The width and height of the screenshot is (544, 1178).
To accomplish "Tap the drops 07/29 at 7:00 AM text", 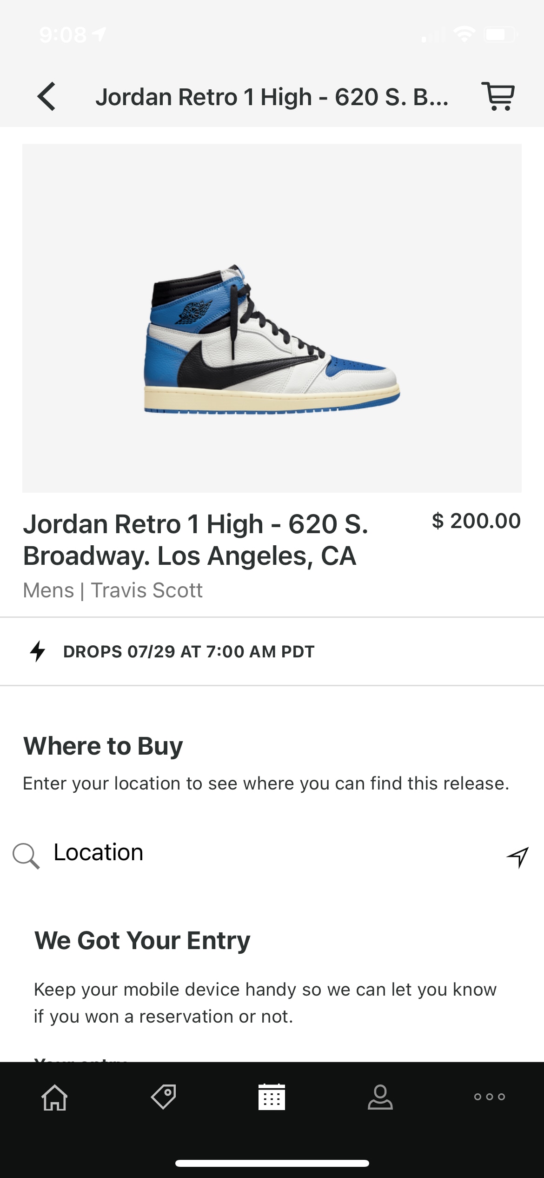I will click(189, 651).
